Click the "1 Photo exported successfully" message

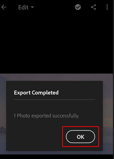[46, 116]
